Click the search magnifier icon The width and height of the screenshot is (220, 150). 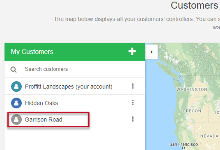tap(14, 69)
